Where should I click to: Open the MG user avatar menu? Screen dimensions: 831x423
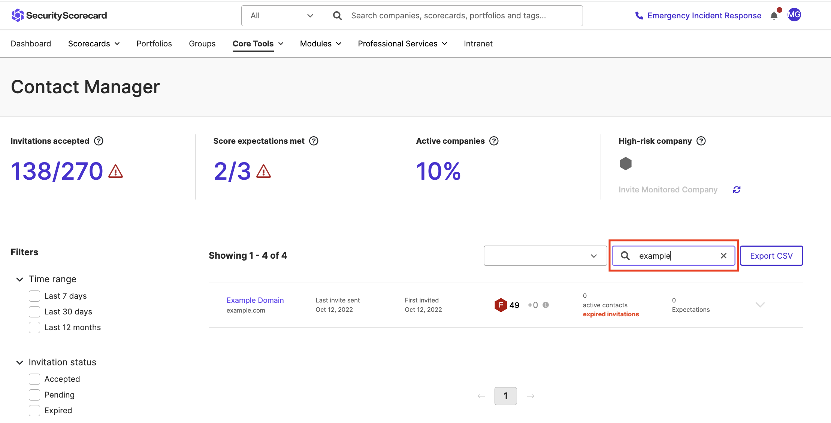click(794, 15)
